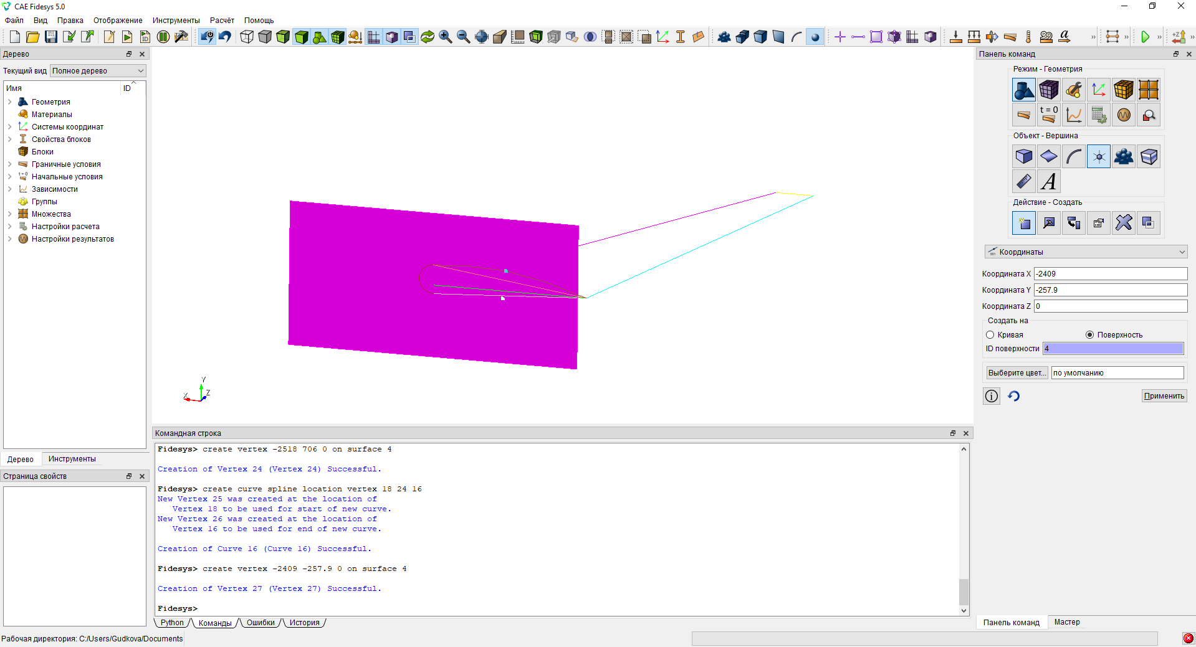
Task: Click the Zoom in magnifier icon
Action: pos(446,37)
